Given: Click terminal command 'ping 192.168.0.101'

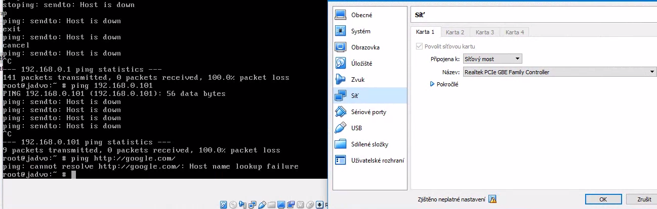Looking at the screenshot, I should pyautogui.click(x=112, y=85).
